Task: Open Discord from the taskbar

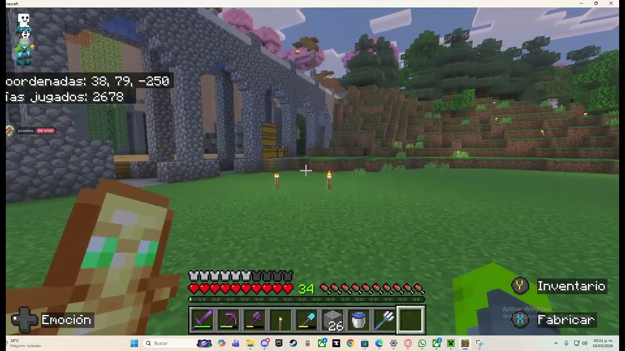Action: (x=265, y=343)
